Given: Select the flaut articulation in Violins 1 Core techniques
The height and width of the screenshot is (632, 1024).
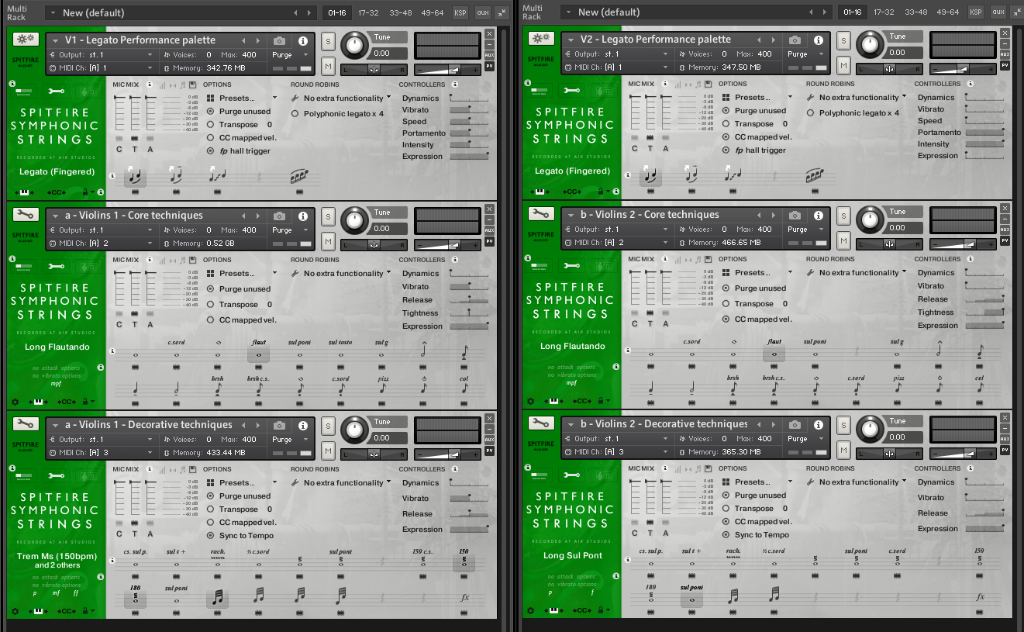Looking at the screenshot, I should (x=259, y=354).
